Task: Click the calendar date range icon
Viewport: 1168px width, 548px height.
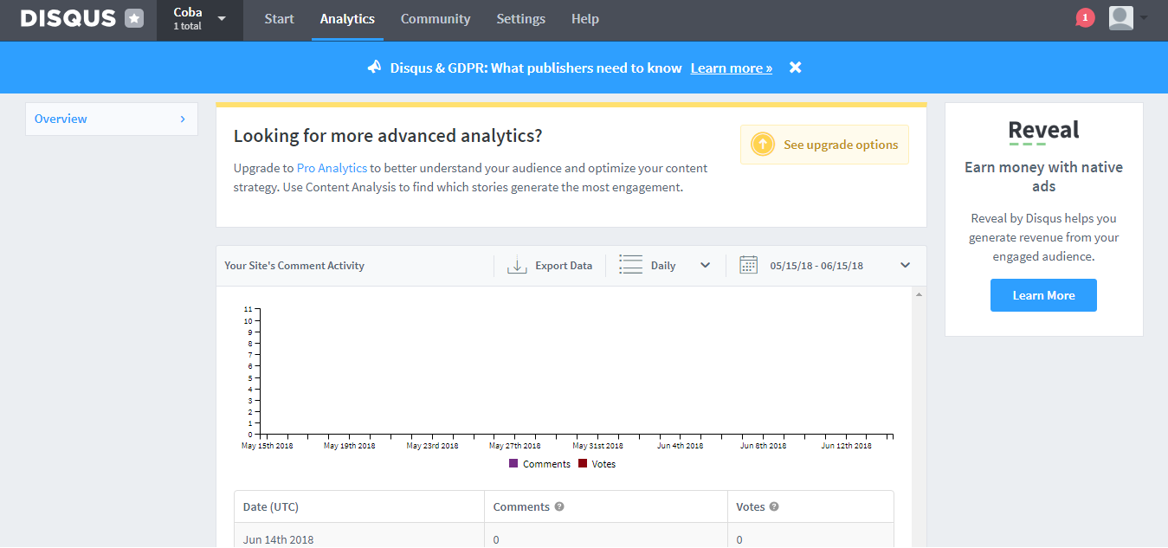Action: pos(748,266)
